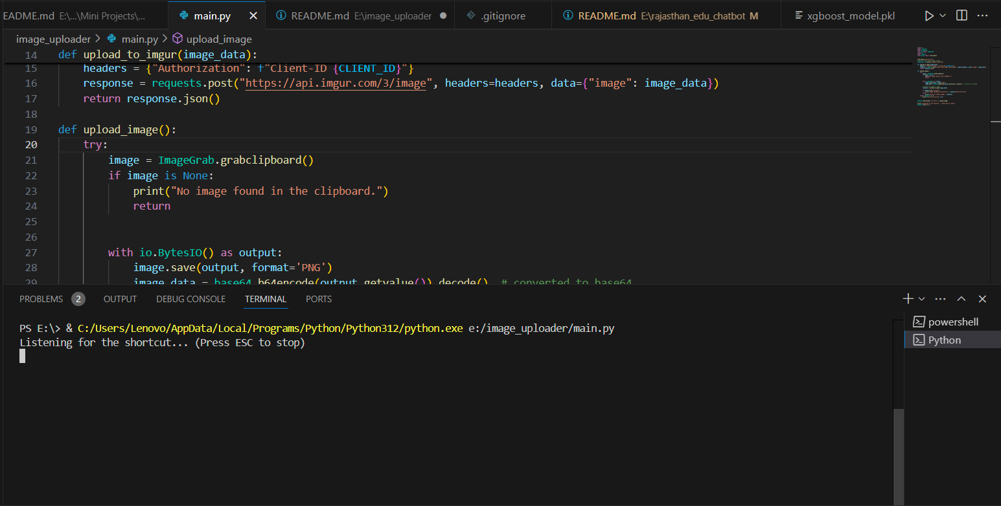Open editor More Actions menu
Viewport: 1001px width, 506px height.
pyautogui.click(x=984, y=16)
